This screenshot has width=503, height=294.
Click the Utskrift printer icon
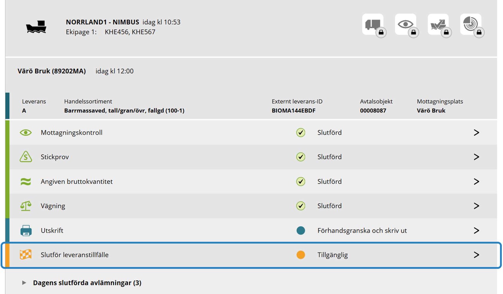(26, 231)
